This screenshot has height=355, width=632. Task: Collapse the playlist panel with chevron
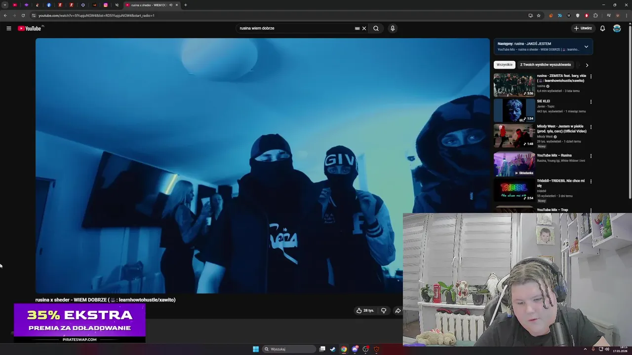tap(586, 47)
